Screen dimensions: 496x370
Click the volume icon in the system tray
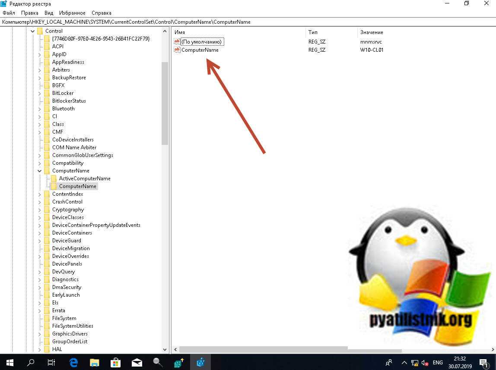[x=425, y=363]
